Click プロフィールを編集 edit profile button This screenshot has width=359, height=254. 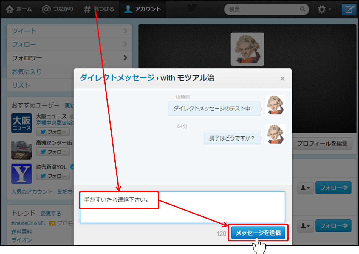(x=322, y=144)
